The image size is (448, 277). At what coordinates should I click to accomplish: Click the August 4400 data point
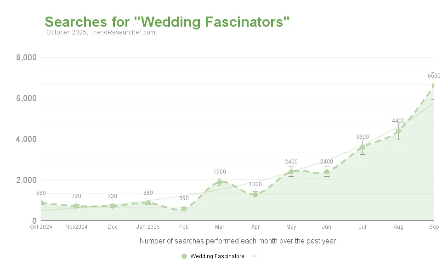pos(398,131)
